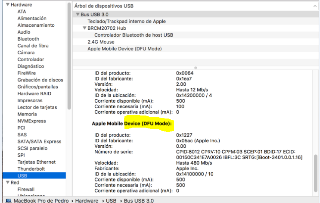Select Cámara in the sidebar
Screen dimensions: 320x203
pyautogui.click(x=26, y=53)
